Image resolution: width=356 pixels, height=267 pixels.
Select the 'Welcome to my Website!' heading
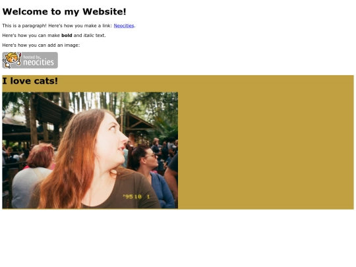pyautogui.click(x=64, y=12)
